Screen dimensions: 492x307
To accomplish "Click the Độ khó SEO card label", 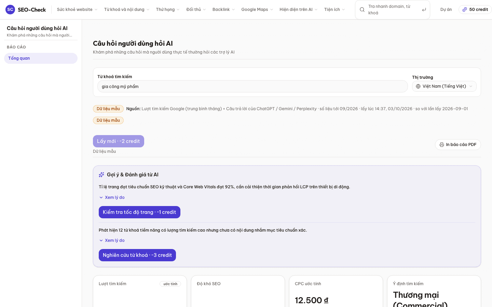I will (x=209, y=284).
